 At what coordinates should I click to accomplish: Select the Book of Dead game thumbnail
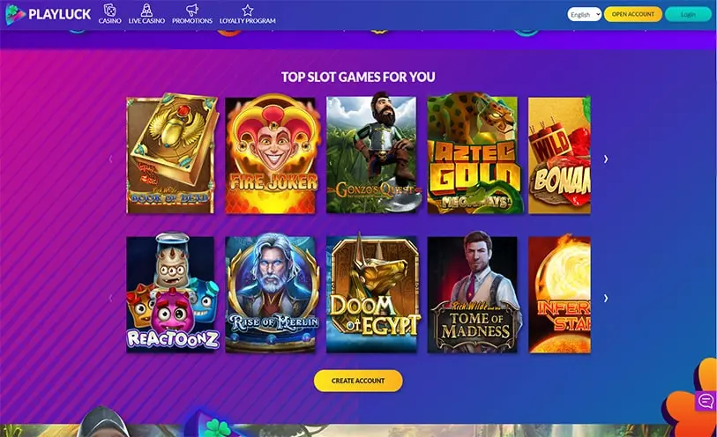click(170, 154)
